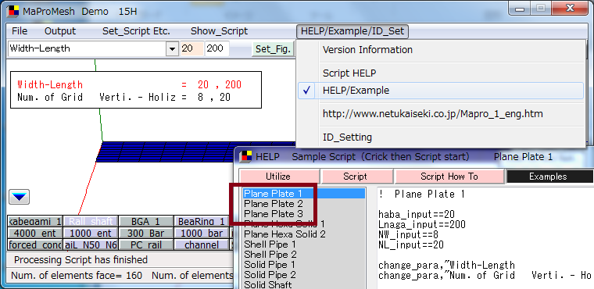This screenshot has height=289, width=594.
Task: Click the MaProMesh app icon in title bar
Action: [13, 12]
